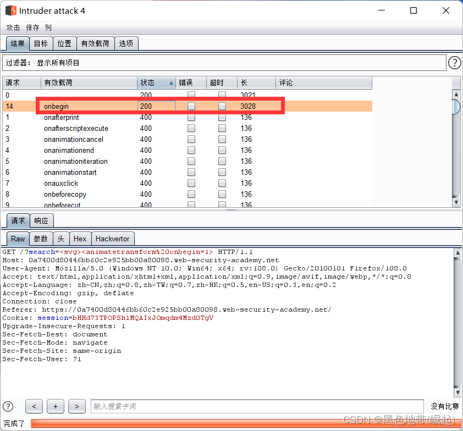The image size is (463, 431).
Task: Select baseline request row 0
Action: click(187, 95)
